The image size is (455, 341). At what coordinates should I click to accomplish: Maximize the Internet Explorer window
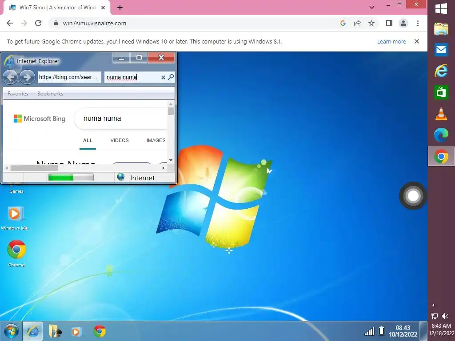139,58
